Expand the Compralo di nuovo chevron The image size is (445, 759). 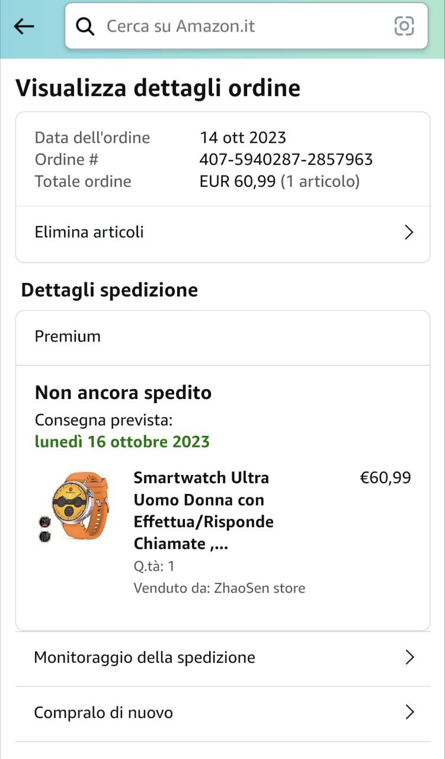pos(409,712)
